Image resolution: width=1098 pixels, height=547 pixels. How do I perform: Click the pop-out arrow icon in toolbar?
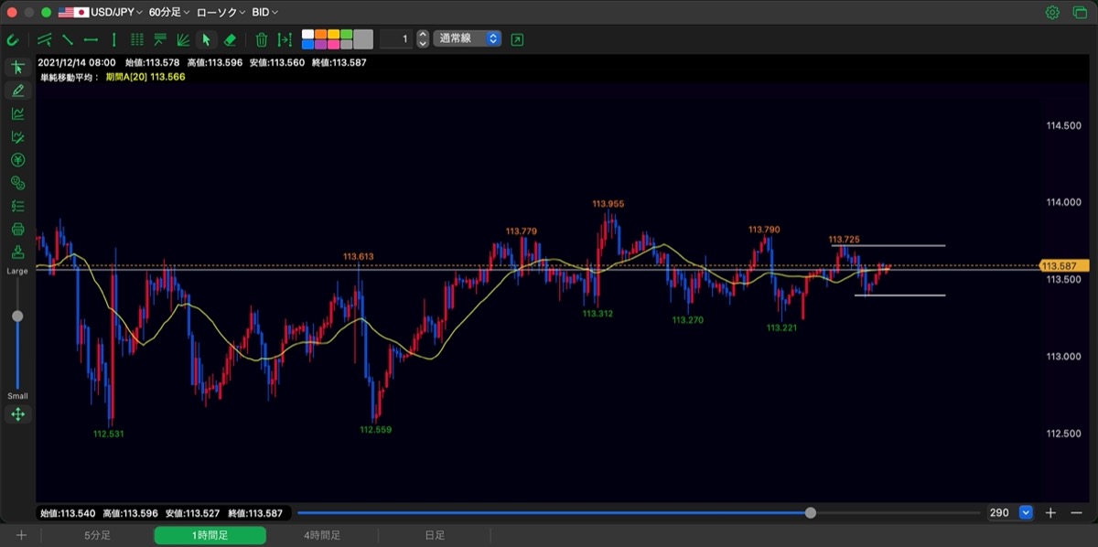pyautogui.click(x=517, y=39)
